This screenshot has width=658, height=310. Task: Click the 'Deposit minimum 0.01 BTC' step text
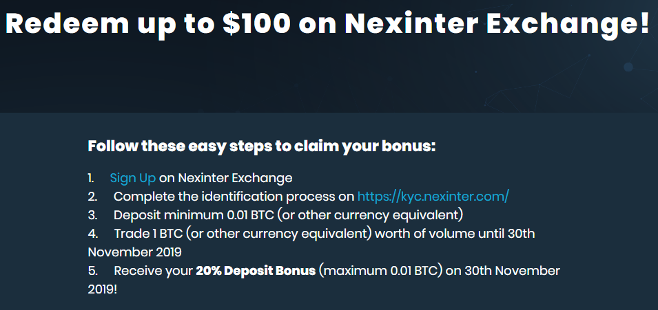(x=193, y=215)
